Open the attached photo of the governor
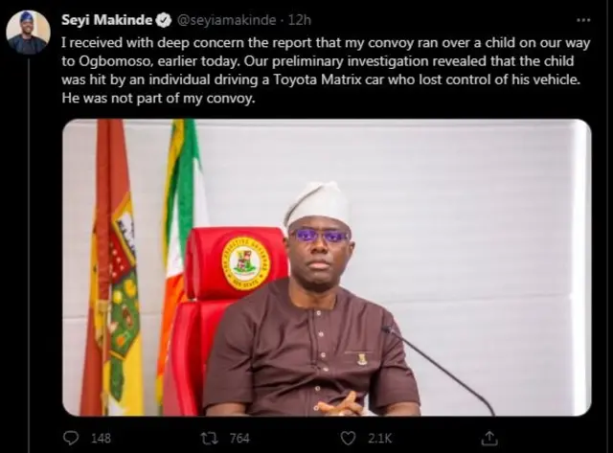 [x=327, y=267]
